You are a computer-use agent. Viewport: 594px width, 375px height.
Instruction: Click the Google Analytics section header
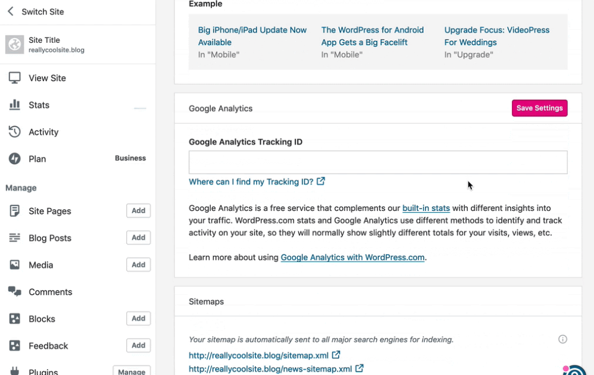pos(220,108)
